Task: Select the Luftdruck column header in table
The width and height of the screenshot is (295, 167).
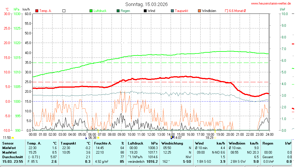Action: 136,143
